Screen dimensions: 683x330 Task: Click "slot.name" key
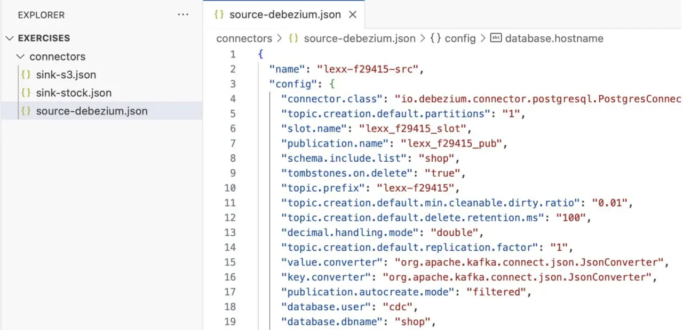314,128
